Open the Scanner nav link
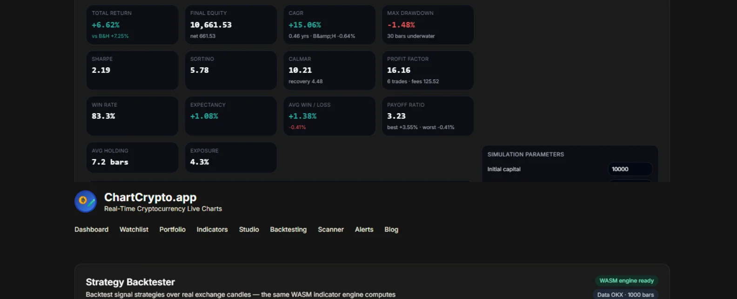This screenshot has width=737, height=299. click(x=331, y=229)
